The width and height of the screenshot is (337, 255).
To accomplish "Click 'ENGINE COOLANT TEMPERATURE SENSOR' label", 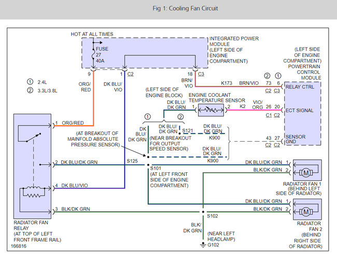I will click(217, 98).
